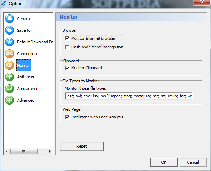
Task: Open the General settings page
Action: coord(24,19)
